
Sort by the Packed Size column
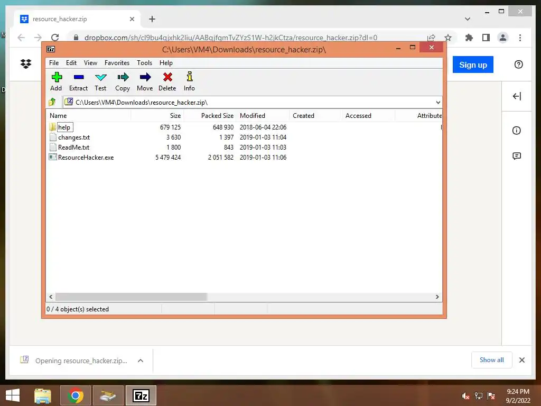(x=210, y=116)
